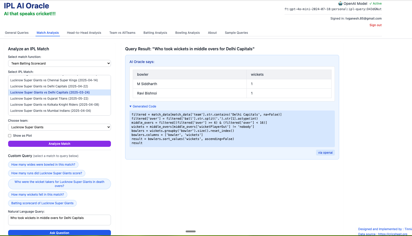Select Lucknow Super Giants vs Mumbai Indians match
Image resolution: width=412 pixels, height=236 pixels.
click(51, 111)
